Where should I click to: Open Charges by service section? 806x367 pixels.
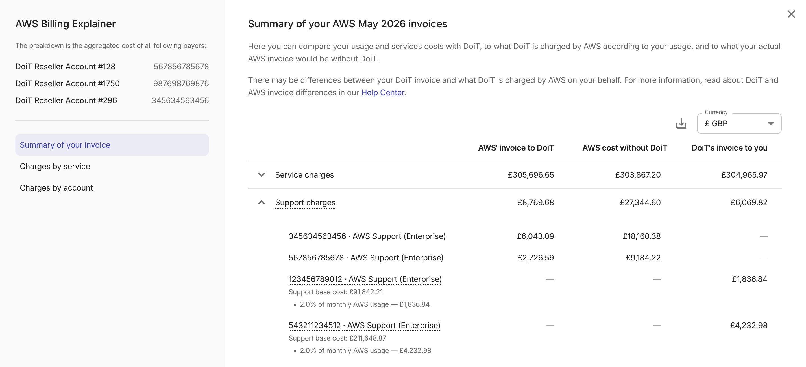[55, 167]
